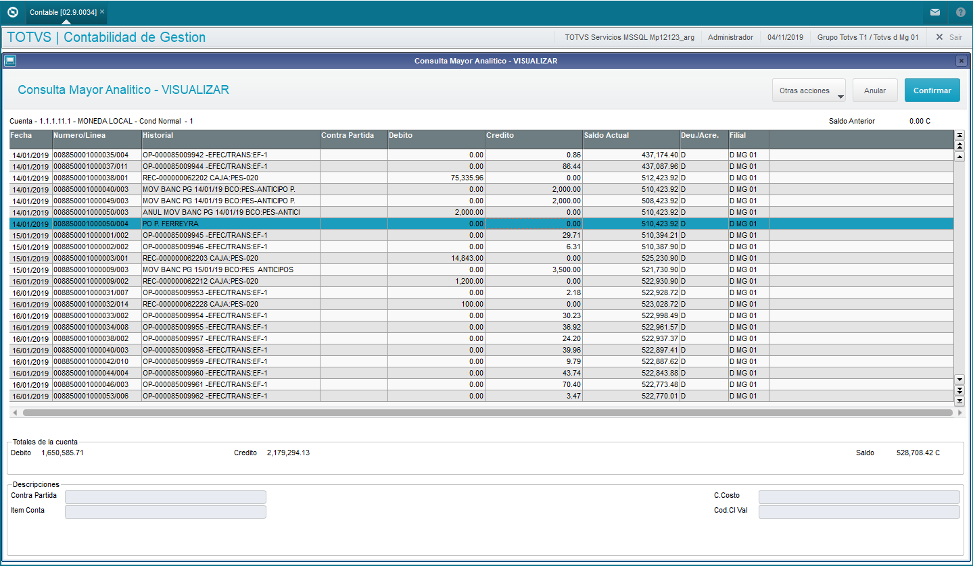Page down with the double down arrow
The image size is (973, 566).
click(x=959, y=390)
